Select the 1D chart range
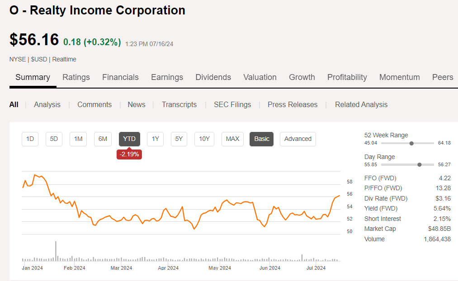The height and width of the screenshot is (281, 458). [x=30, y=139]
